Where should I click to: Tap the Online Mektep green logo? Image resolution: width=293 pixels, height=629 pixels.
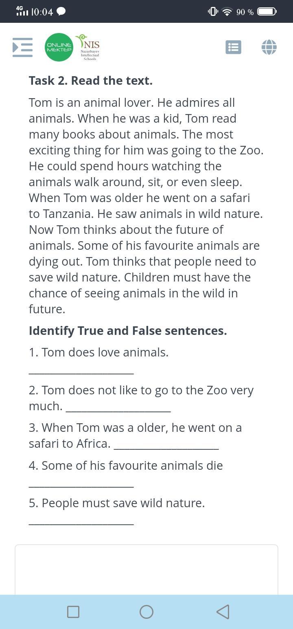pos(59,47)
